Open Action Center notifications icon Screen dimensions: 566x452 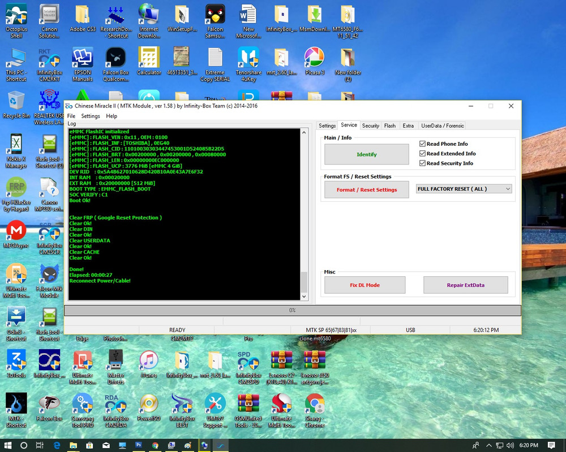click(551, 446)
